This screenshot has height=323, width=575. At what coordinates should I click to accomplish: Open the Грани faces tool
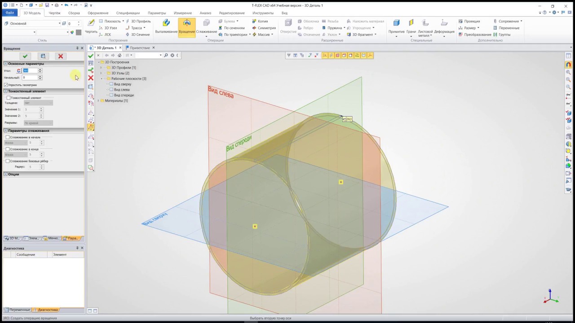click(411, 28)
